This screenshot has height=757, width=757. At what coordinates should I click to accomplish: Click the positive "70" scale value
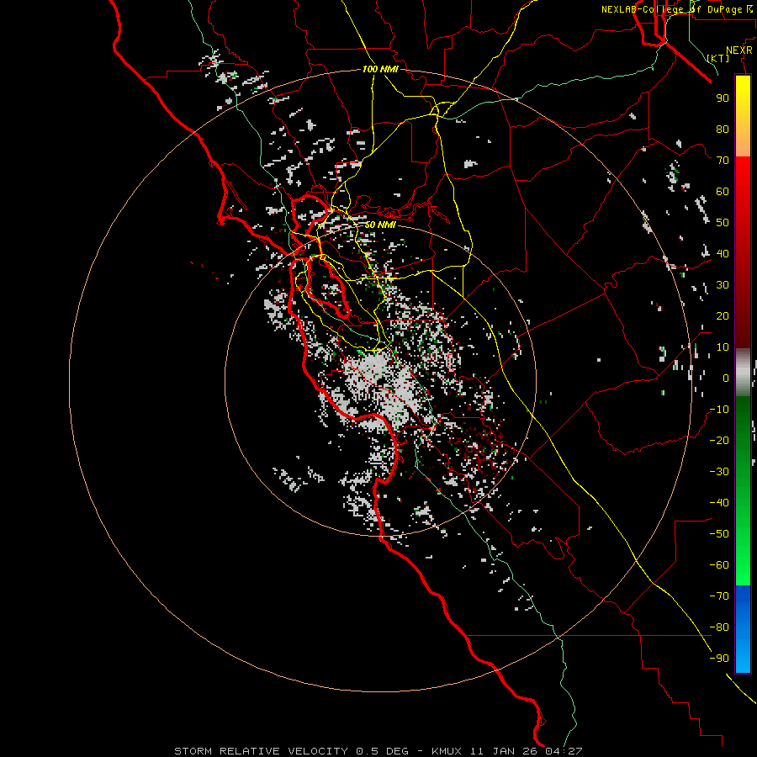point(723,161)
